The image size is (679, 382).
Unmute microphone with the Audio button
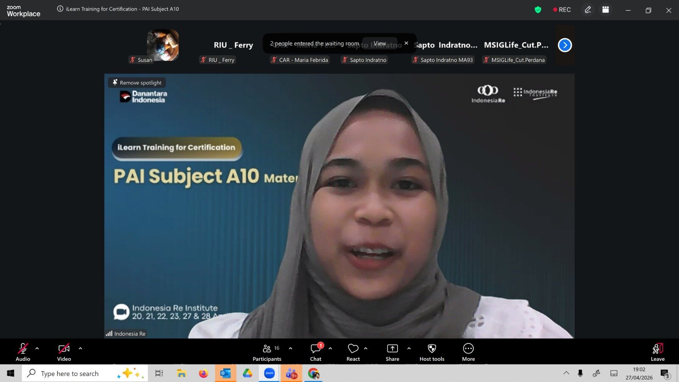click(x=23, y=352)
